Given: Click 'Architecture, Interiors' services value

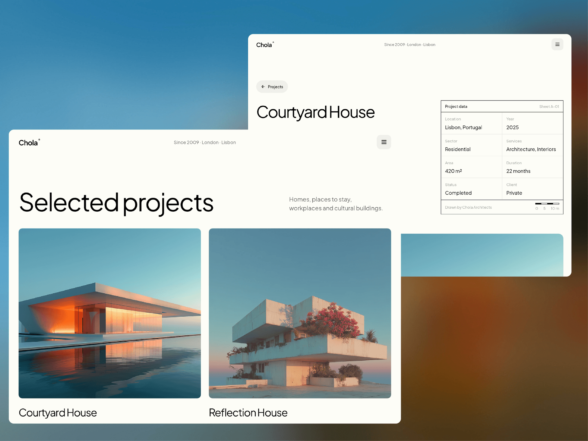Looking at the screenshot, I should pyautogui.click(x=531, y=149).
